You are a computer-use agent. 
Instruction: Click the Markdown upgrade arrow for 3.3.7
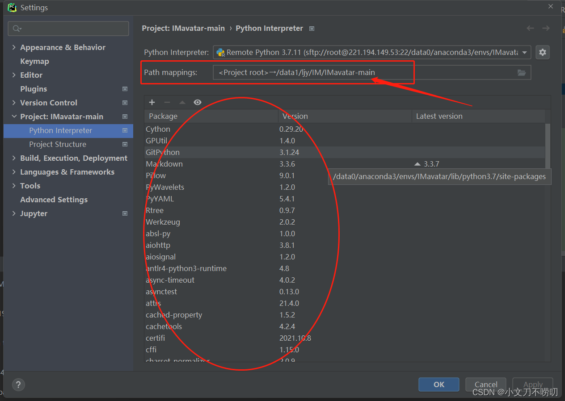coord(417,164)
